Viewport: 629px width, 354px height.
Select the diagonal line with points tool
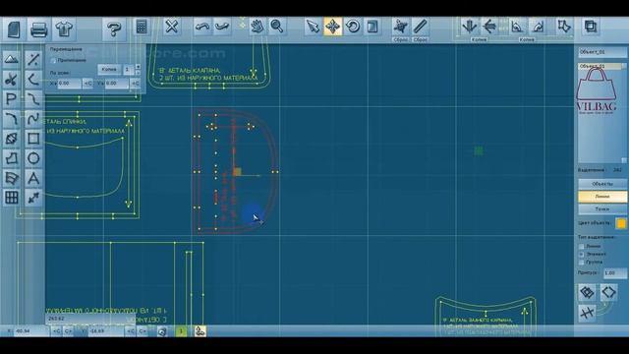click(33, 60)
